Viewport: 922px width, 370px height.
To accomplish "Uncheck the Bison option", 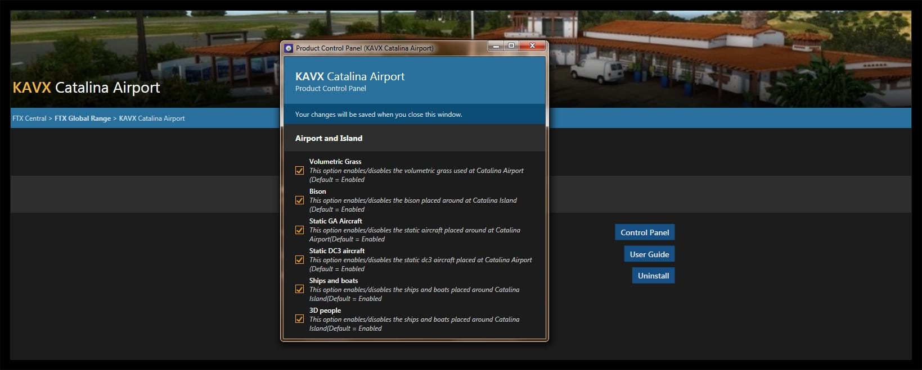I will tap(300, 200).
